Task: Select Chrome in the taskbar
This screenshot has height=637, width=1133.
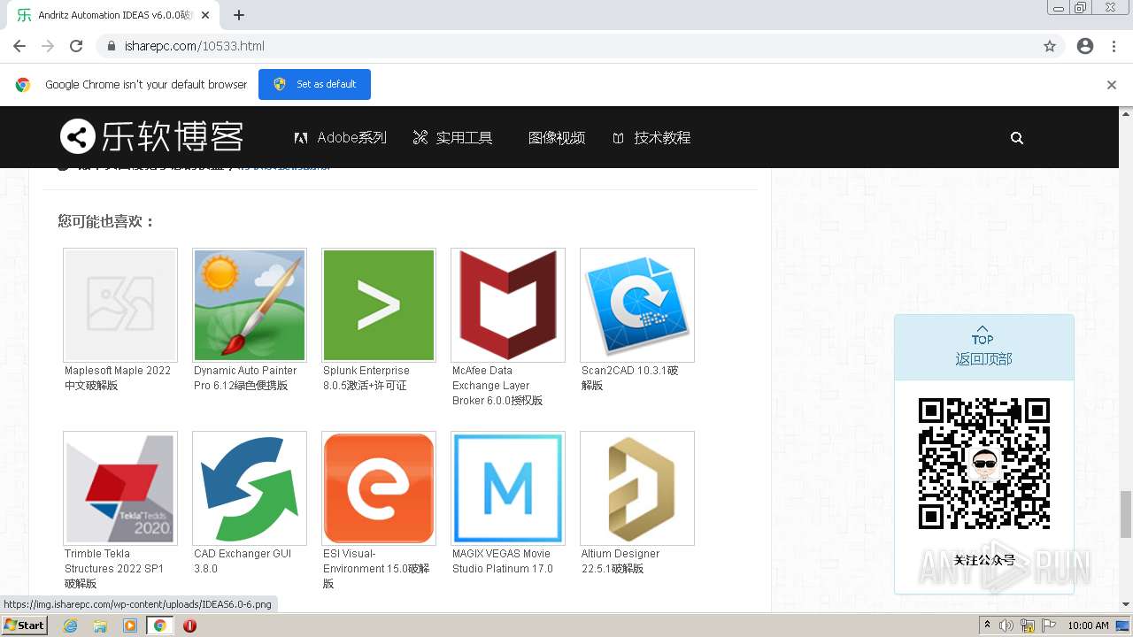Action: coord(160,625)
